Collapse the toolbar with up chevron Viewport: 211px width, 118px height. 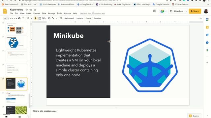[x=201, y=18]
